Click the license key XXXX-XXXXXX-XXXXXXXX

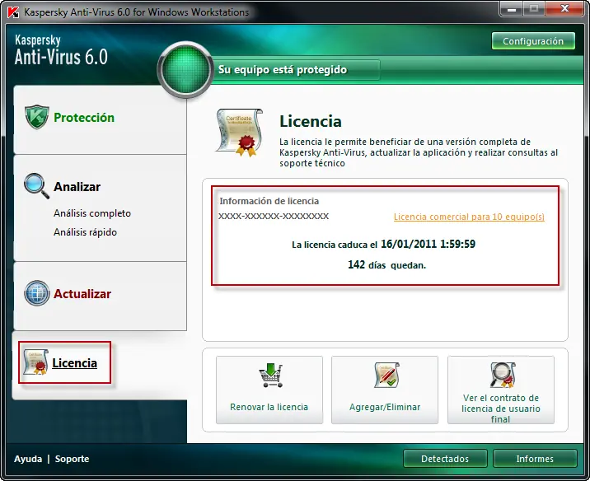[274, 217]
